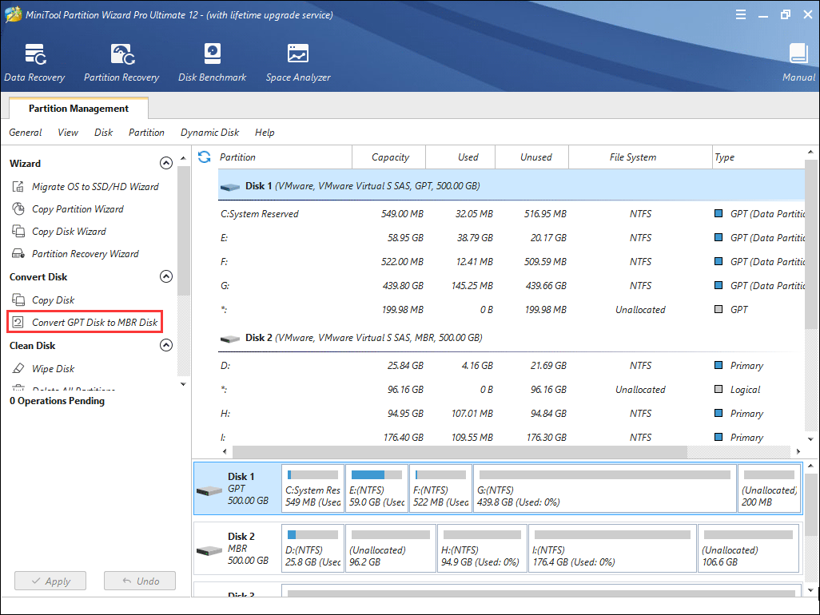Click the Undo button
This screenshot has width=820, height=615.
click(140, 581)
